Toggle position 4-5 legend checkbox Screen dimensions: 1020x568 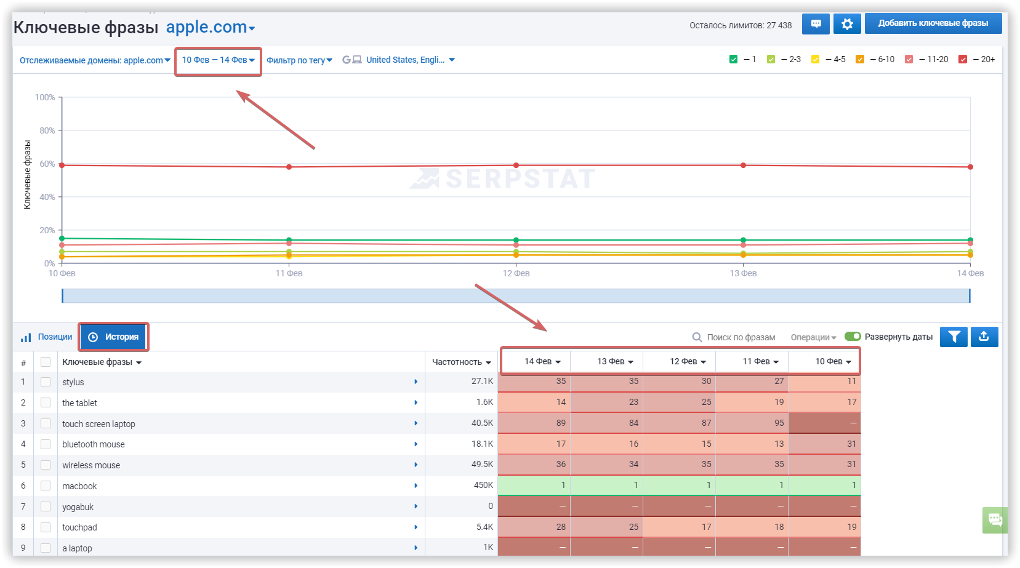point(815,59)
